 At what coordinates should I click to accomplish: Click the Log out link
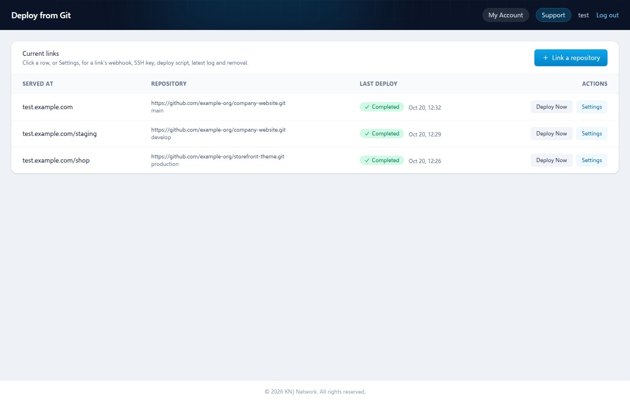607,15
